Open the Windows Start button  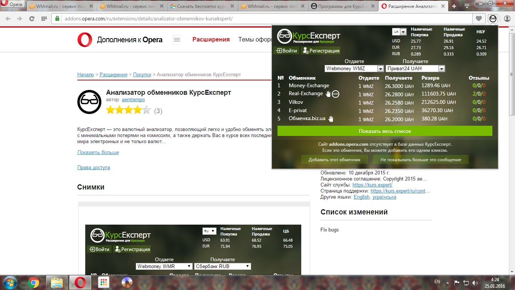coord(10,282)
